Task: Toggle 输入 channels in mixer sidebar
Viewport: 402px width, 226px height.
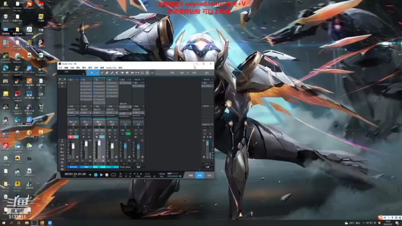Action: (62, 149)
